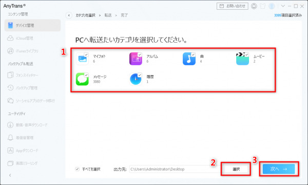Click the メッセージ count 3080
This screenshot has width=308, height=185.
[x=97, y=82]
